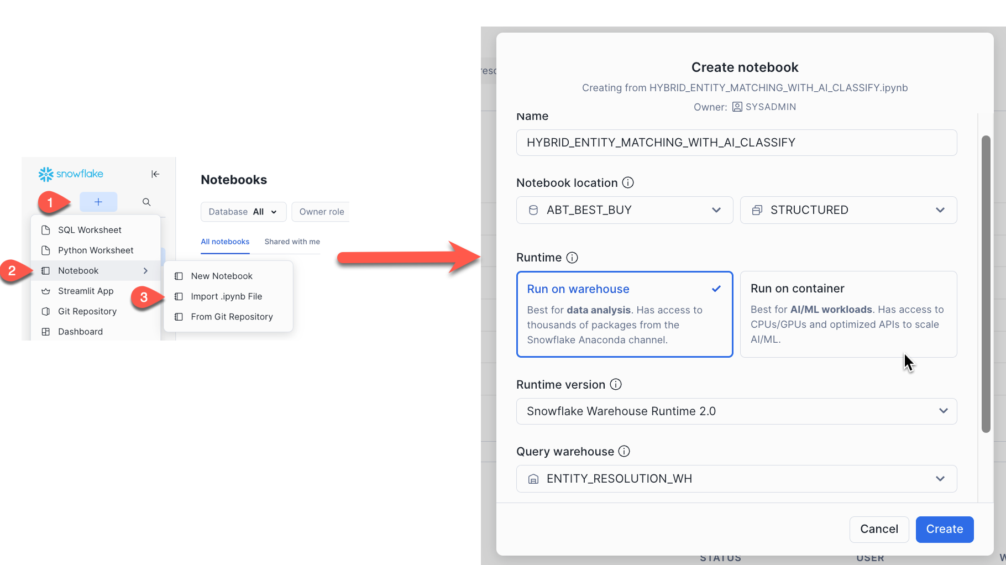The image size is (1006, 565).
Task: Cancel the Create notebook dialog
Action: (879, 529)
